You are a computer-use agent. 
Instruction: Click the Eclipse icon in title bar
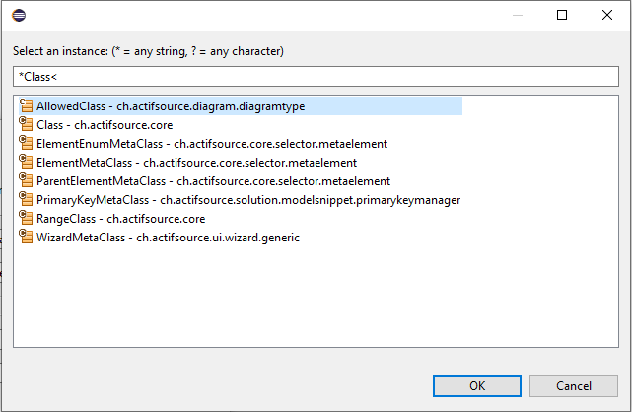click(x=20, y=16)
